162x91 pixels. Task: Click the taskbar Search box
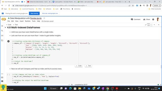[x=53, y=88]
